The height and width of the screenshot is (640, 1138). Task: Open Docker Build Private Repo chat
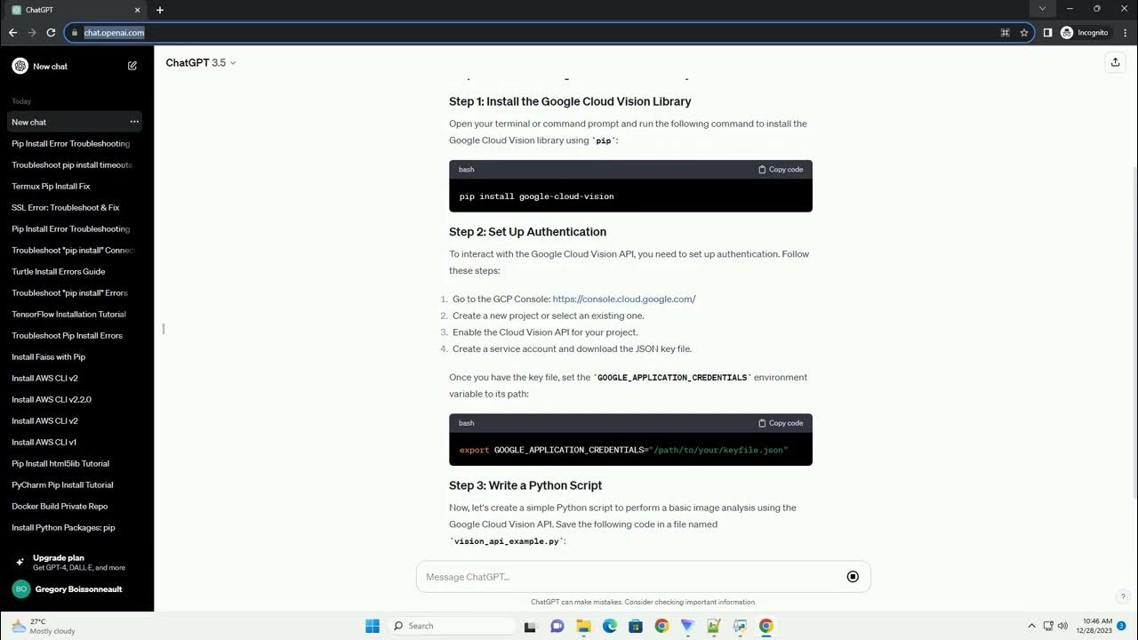coord(75,506)
